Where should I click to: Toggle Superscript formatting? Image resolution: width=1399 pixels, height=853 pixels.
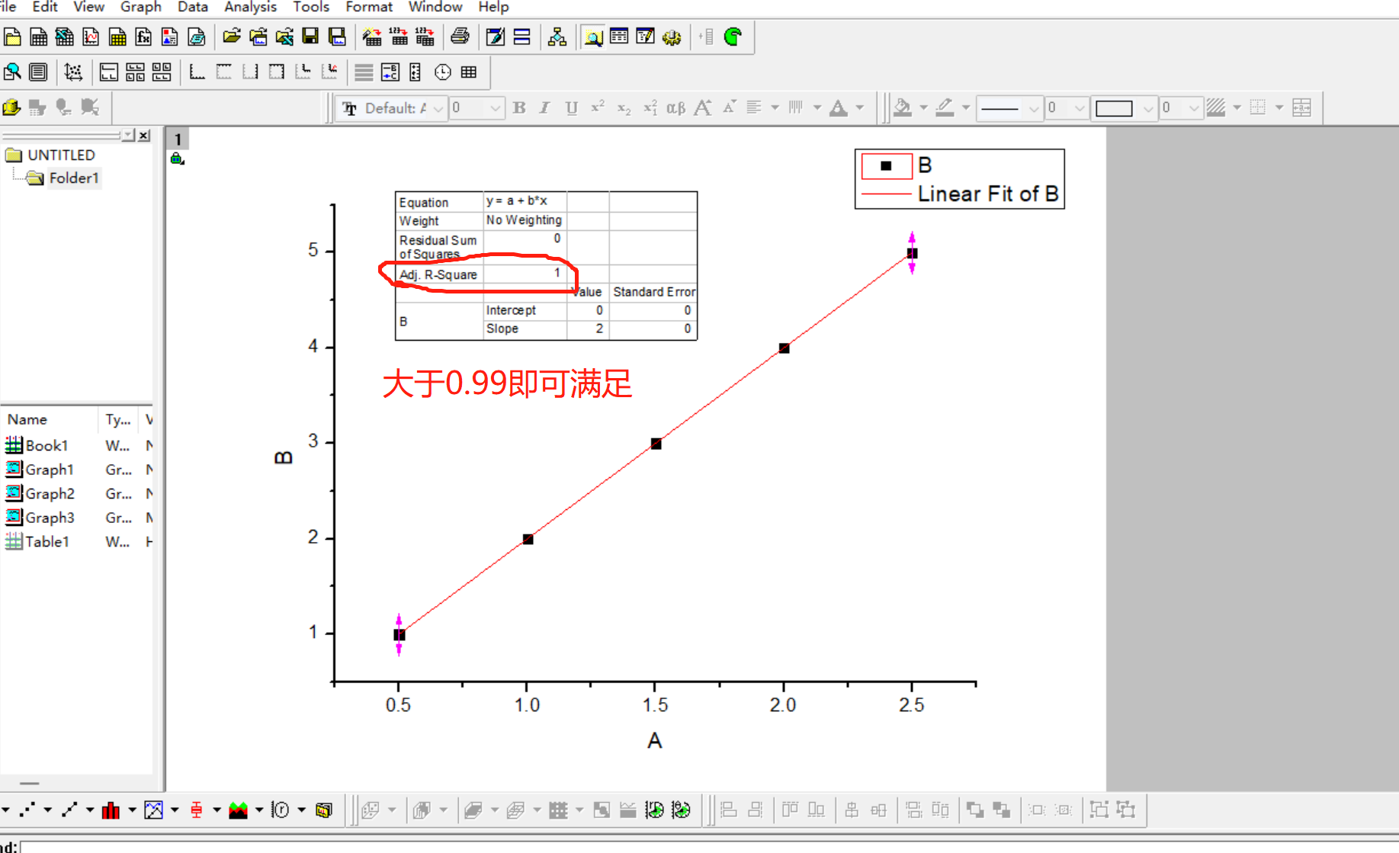coord(598,107)
